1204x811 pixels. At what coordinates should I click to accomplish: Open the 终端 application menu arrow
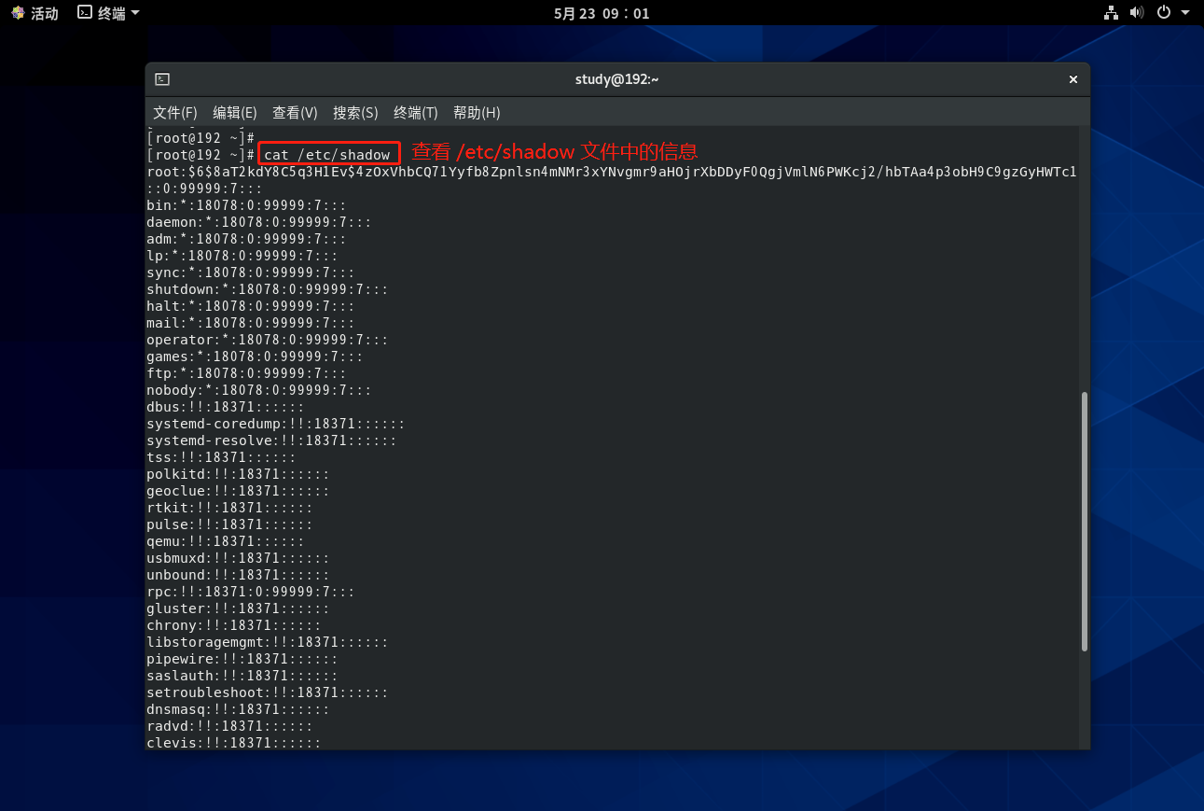[135, 13]
